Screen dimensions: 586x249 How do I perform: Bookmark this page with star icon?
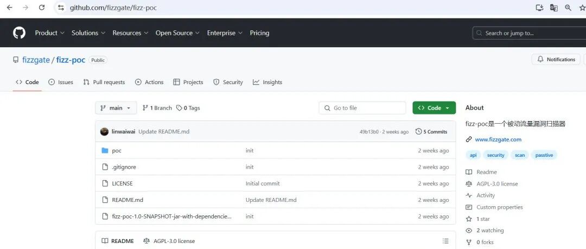582,8
